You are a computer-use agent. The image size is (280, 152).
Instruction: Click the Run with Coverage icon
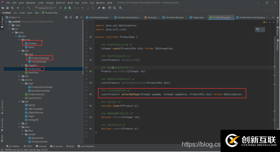(70, 8)
